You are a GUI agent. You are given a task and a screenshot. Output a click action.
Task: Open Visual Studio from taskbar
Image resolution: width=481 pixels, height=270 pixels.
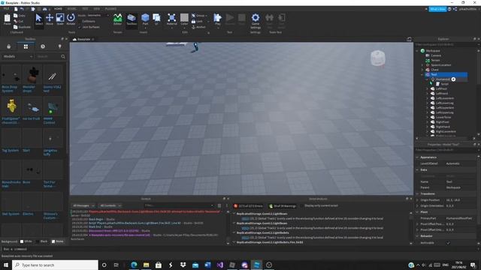pyautogui.click(x=220, y=265)
